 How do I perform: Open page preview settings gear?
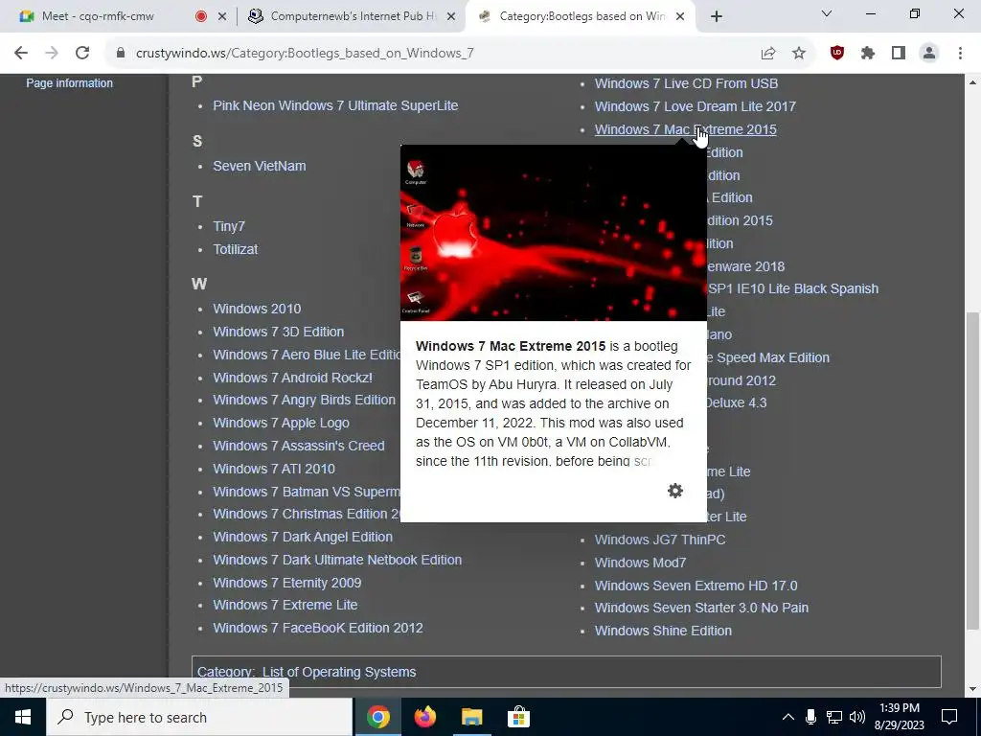tap(675, 491)
